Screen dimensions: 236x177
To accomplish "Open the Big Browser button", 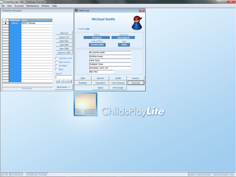I will pyautogui.click(x=64, y=87).
